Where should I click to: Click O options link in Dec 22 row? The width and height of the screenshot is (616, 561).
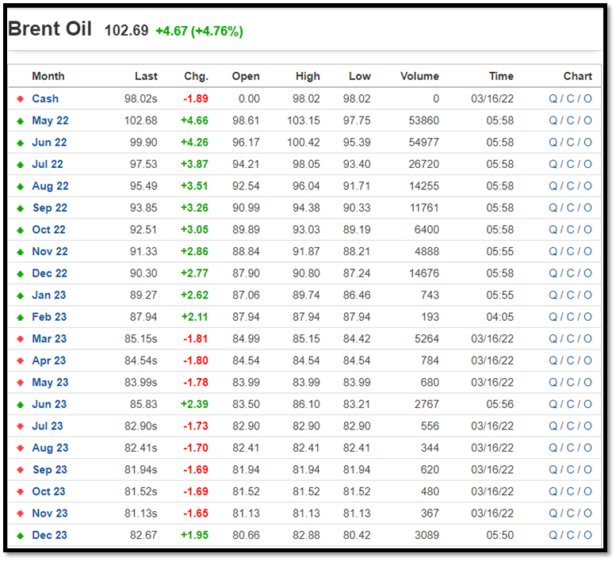[587, 273]
